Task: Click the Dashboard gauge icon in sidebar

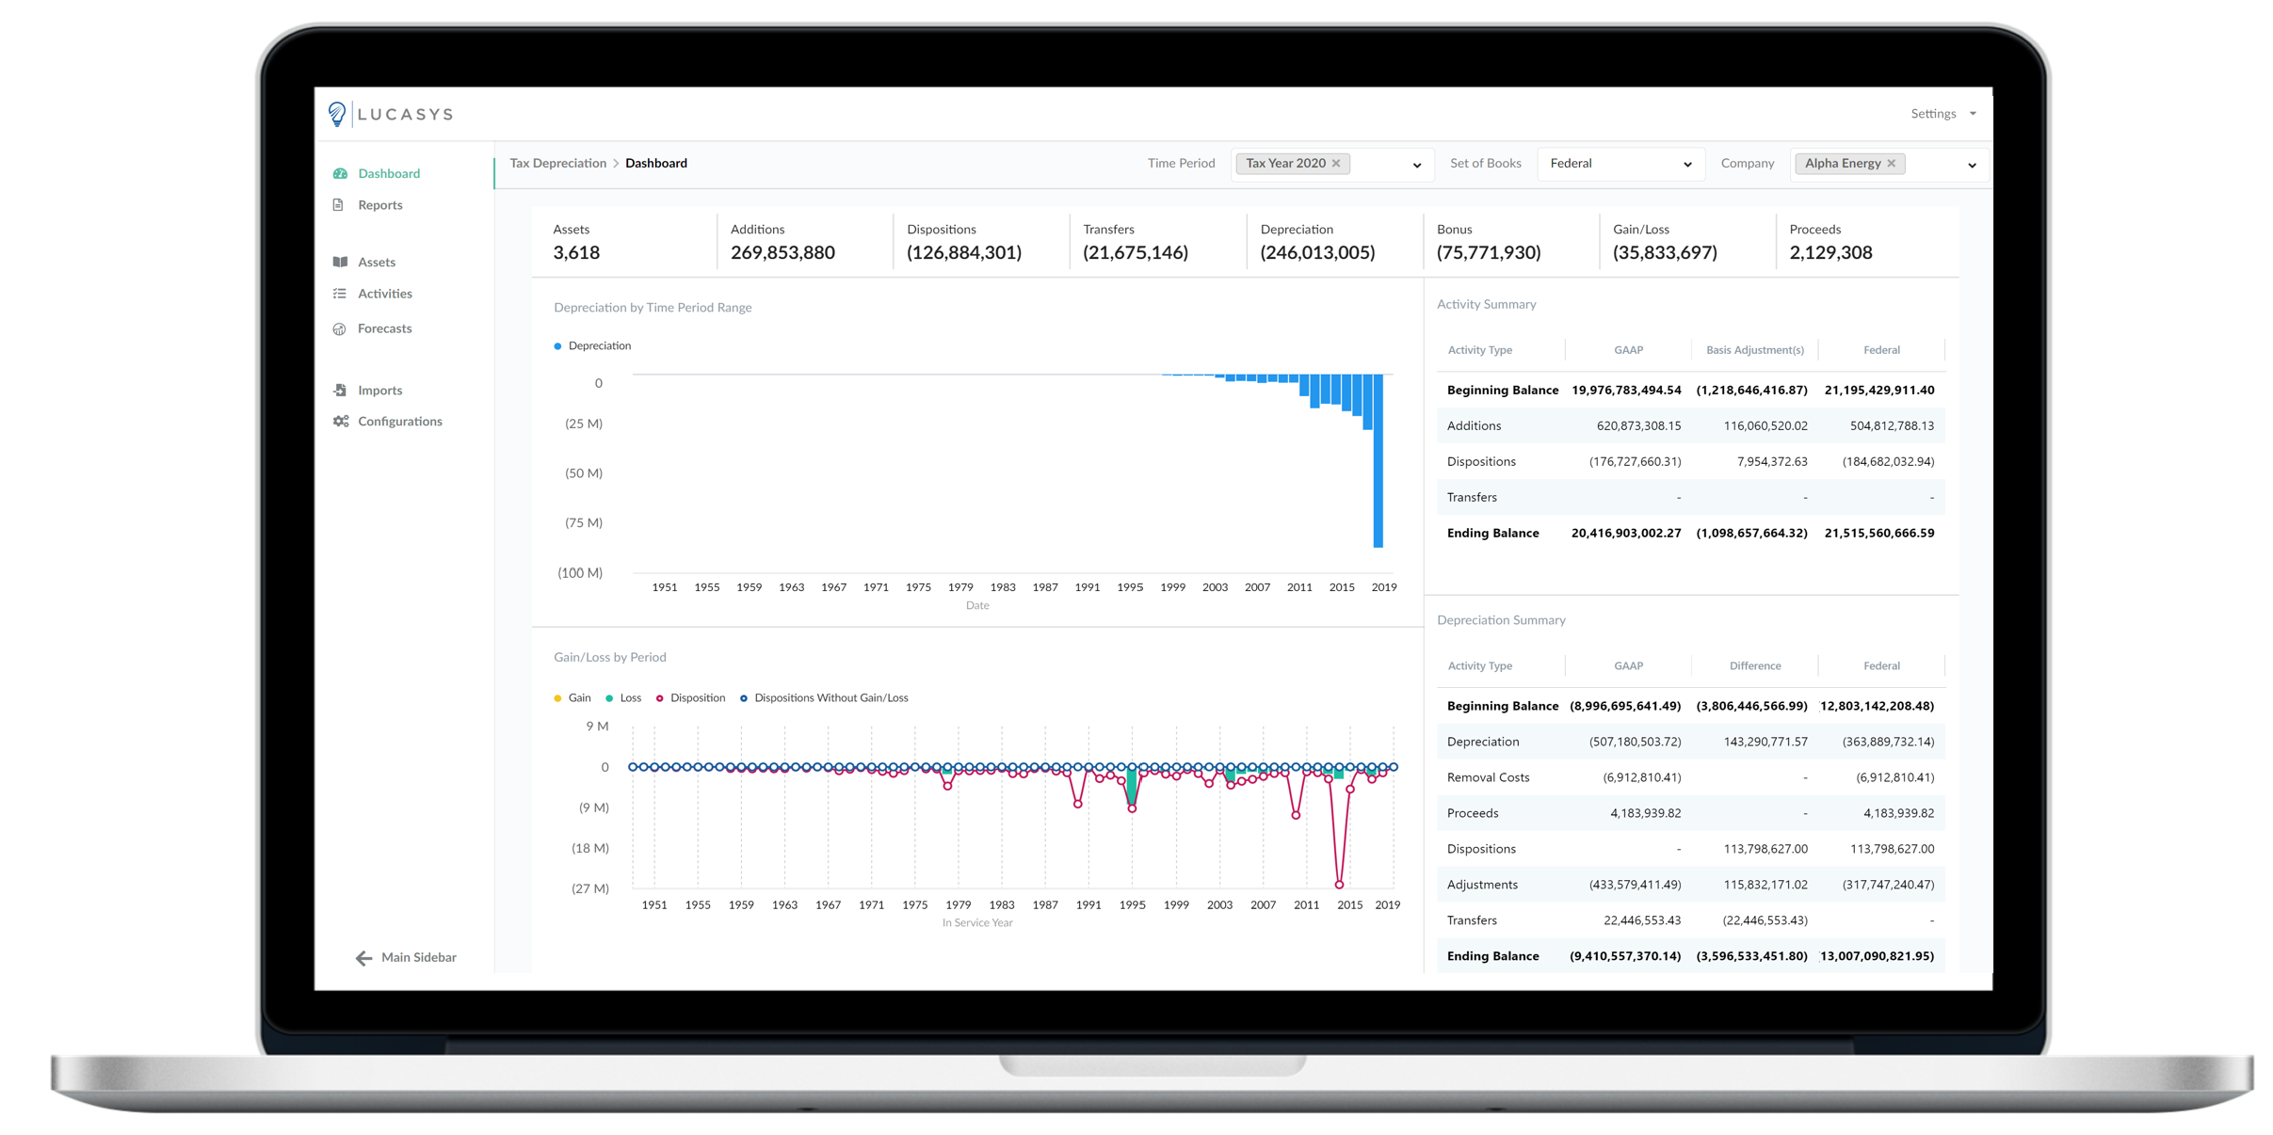Action: [340, 173]
